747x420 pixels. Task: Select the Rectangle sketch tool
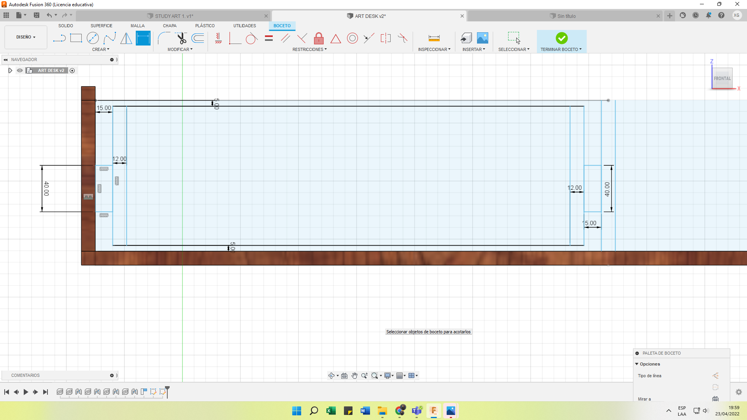click(x=76, y=38)
